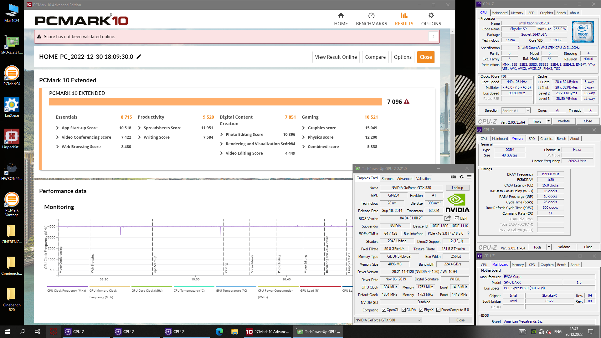This screenshot has width=601, height=338.
Task: Click CPU Clock Frequency legend swatch
Action: tap(67, 286)
